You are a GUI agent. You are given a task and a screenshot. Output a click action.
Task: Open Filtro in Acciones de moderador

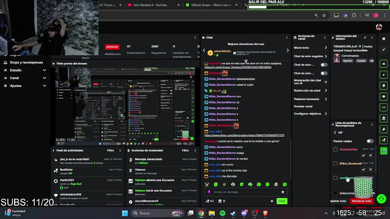(x=186, y=151)
